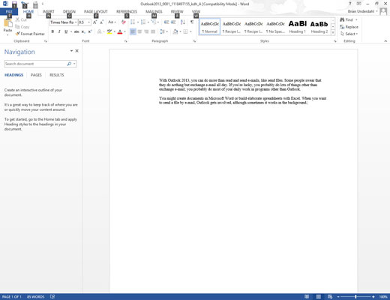Apply the text highlight color
The width and height of the screenshot is (390, 300).
pos(109,31)
